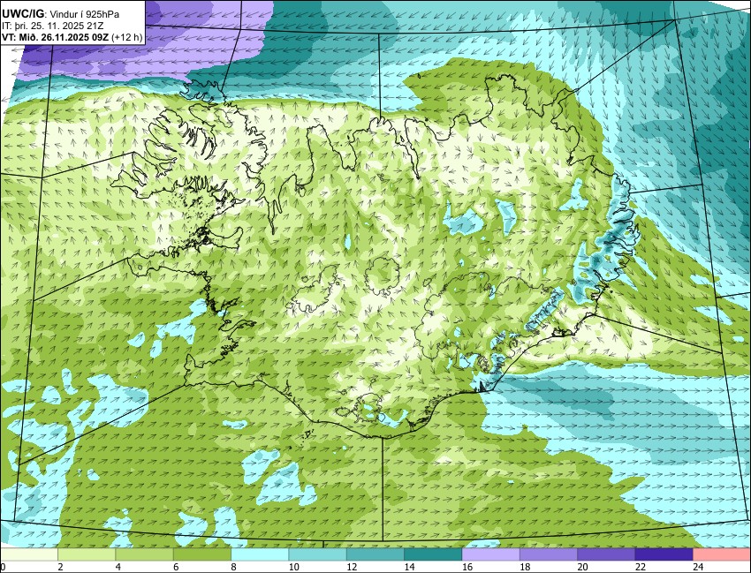Viewport: 751px width, 573px height.
Task: Click the 0–2 color legend swatch
Action: [x=29, y=554]
